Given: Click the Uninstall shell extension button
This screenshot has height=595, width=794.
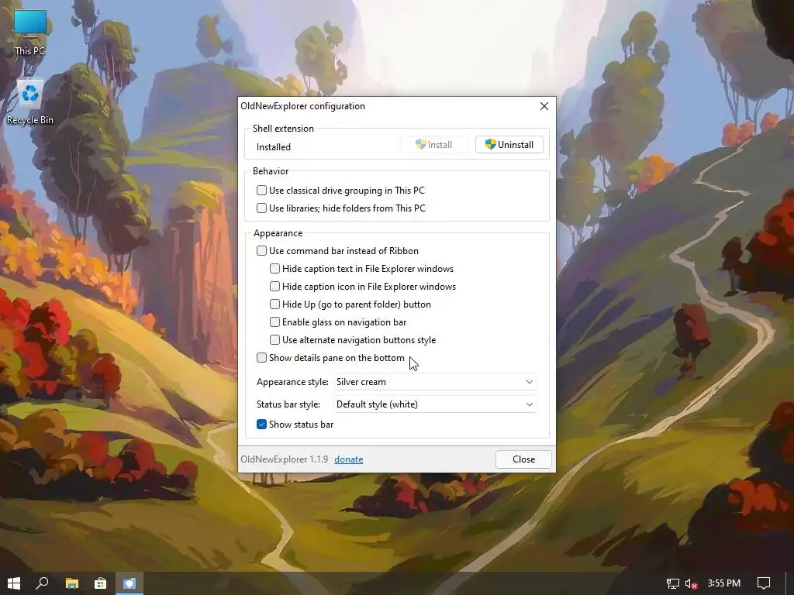Looking at the screenshot, I should [x=509, y=145].
